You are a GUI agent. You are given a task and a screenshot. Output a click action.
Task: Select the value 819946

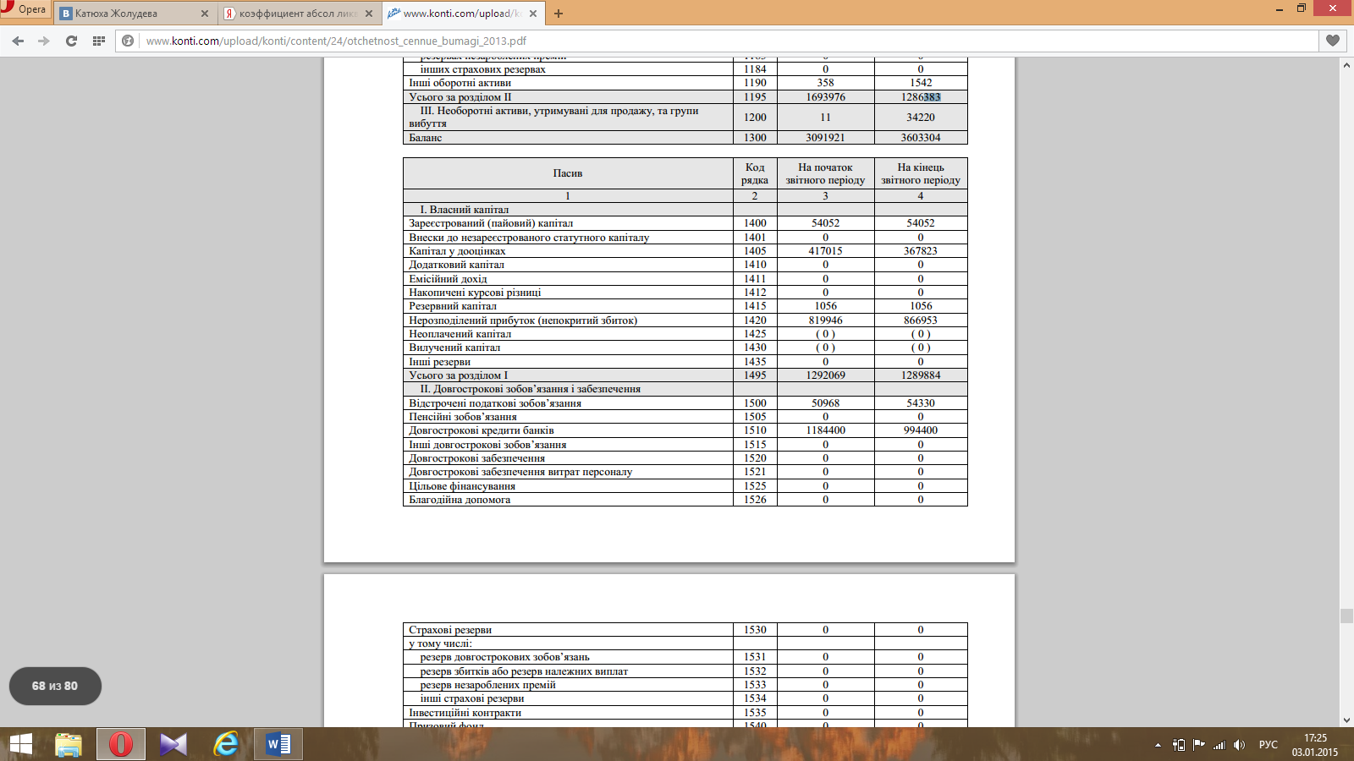click(x=825, y=320)
